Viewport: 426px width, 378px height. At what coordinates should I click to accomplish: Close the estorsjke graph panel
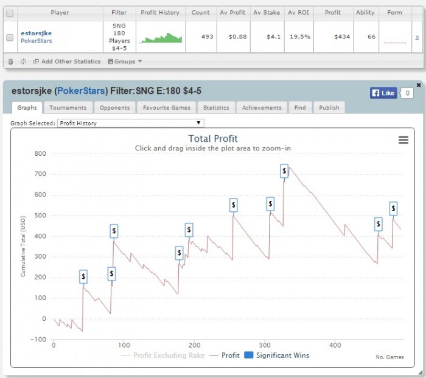tap(419, 85)
